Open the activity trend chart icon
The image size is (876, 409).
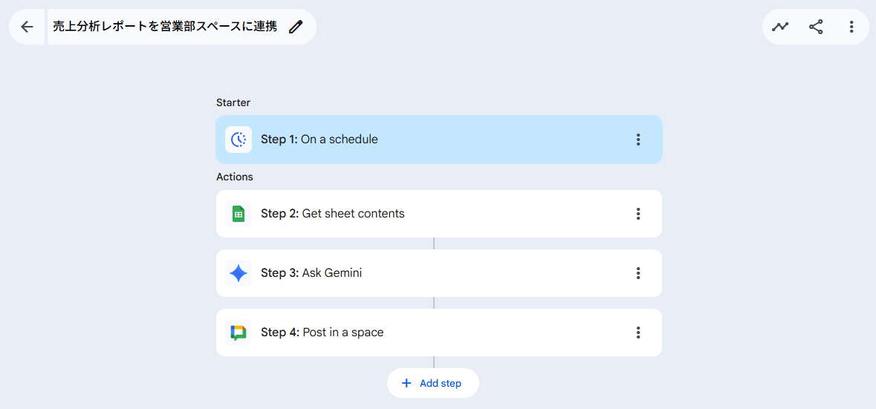[780, 27]
